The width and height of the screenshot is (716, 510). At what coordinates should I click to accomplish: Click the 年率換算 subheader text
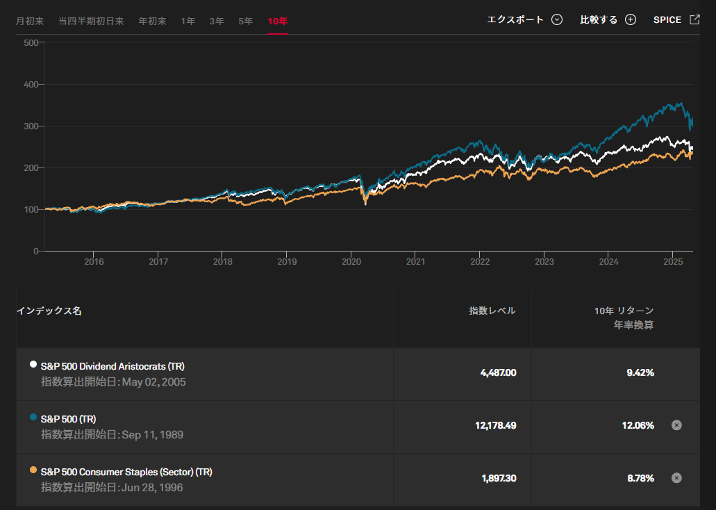point(634,325)
